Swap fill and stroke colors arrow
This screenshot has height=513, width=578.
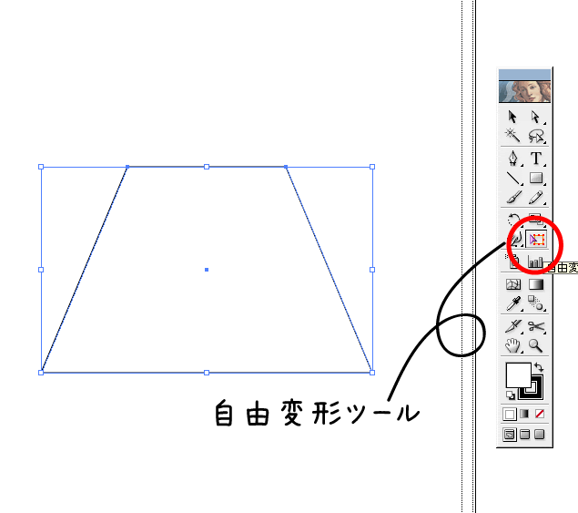click(539, 367)
